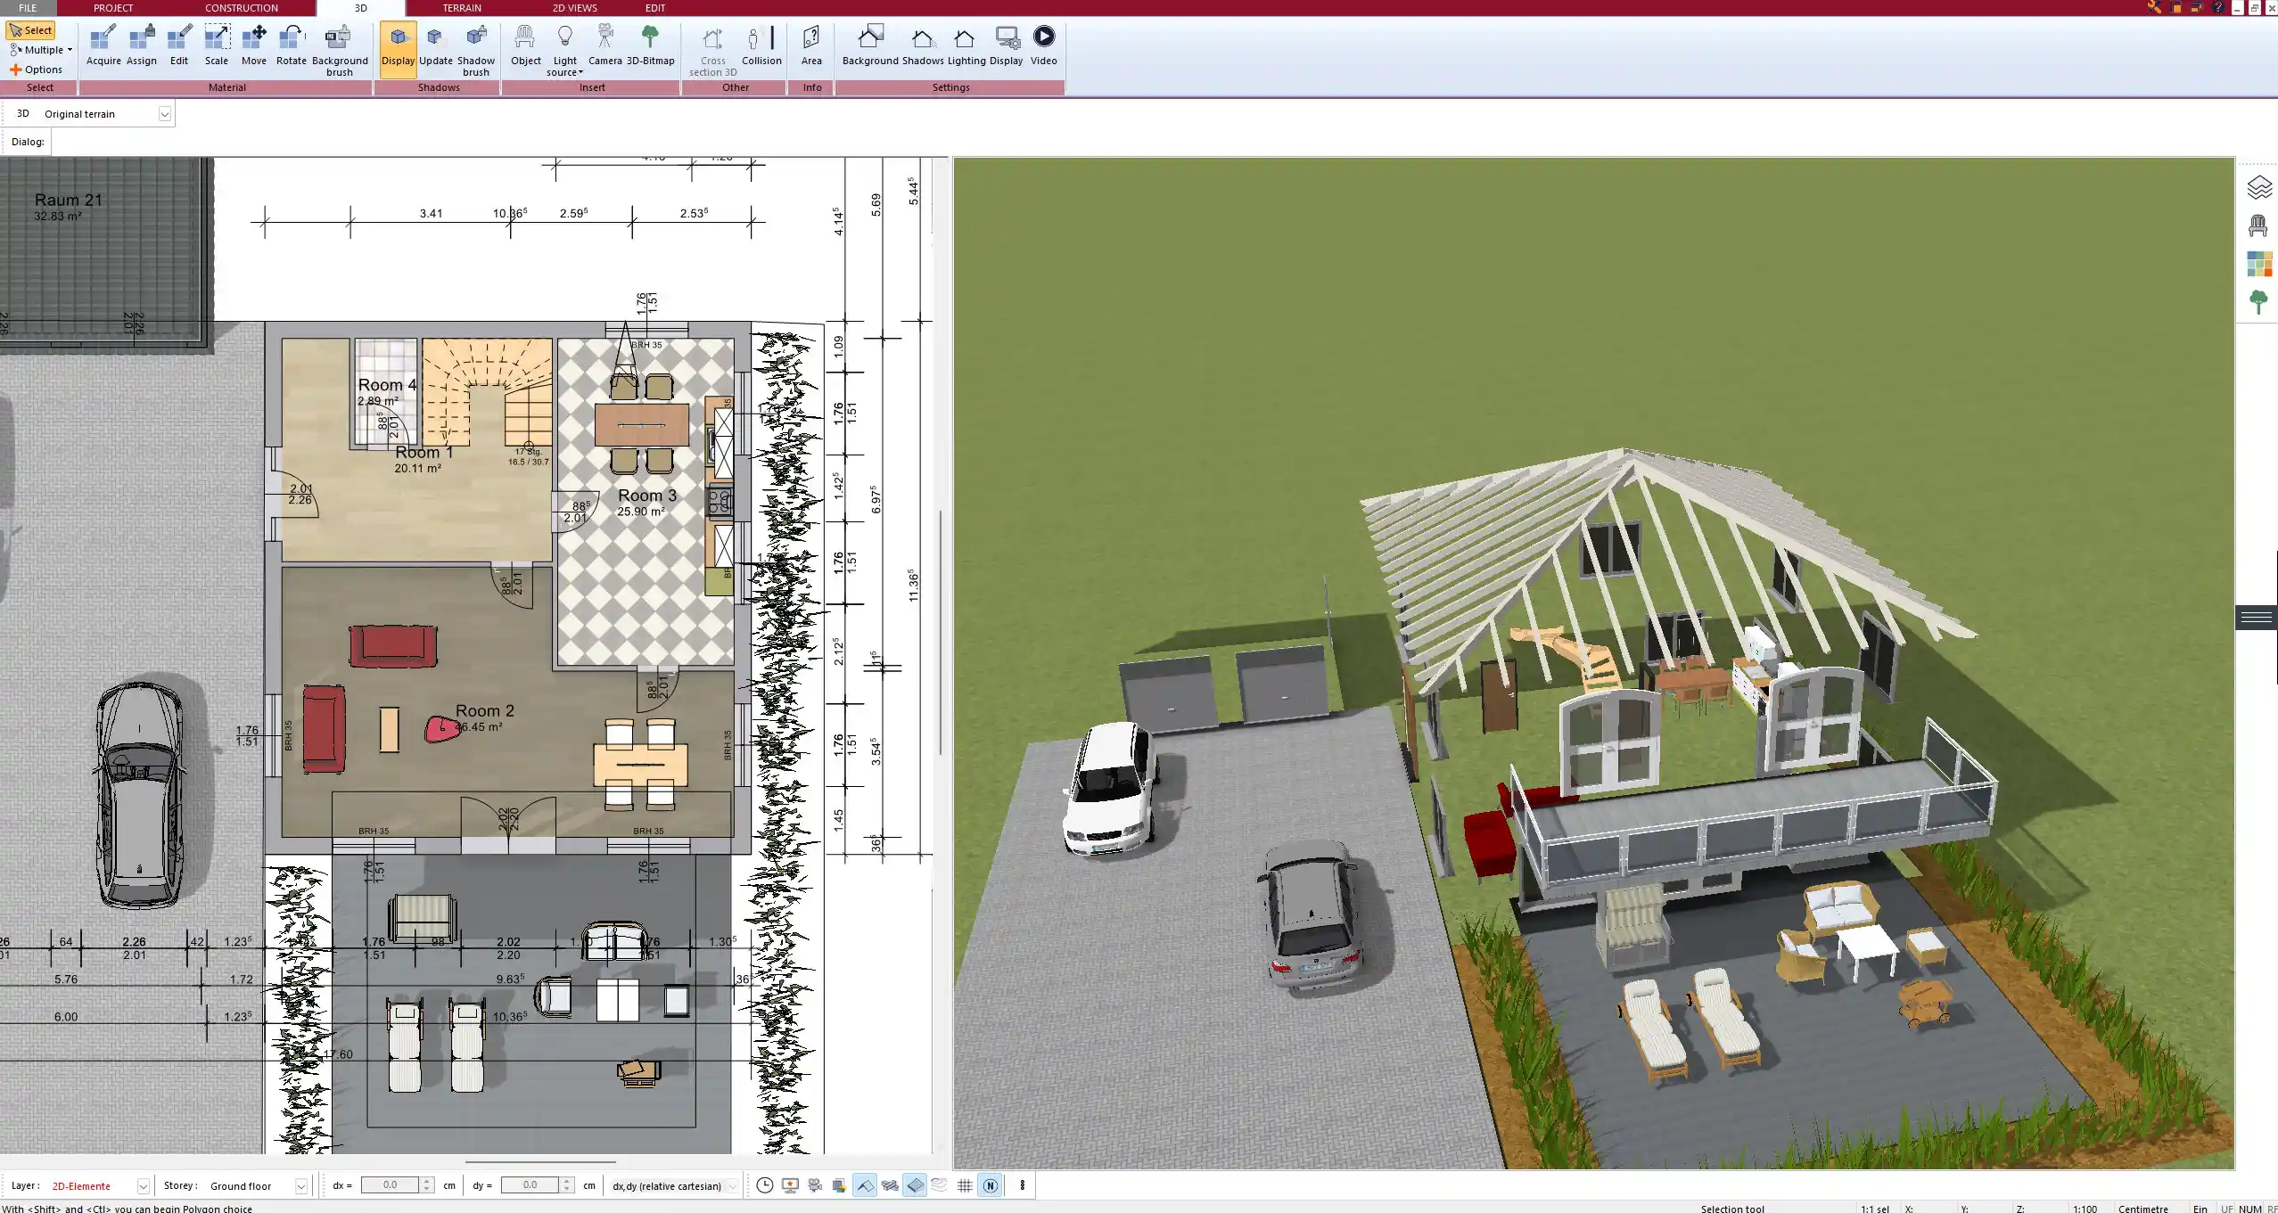
Task: Clear the dx input field value
Action: point(392,1184)
